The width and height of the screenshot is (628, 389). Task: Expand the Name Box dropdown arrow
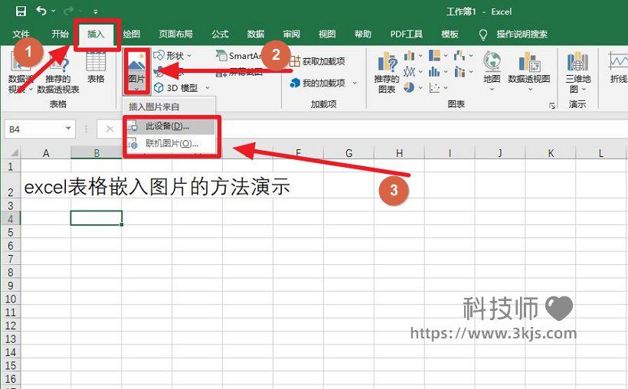coord(68,129)
